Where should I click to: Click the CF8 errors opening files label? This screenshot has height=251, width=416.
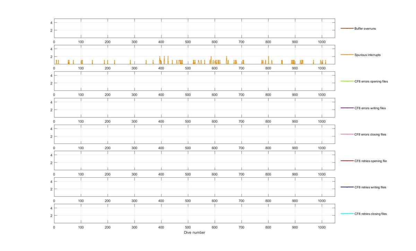coord(371,81)
